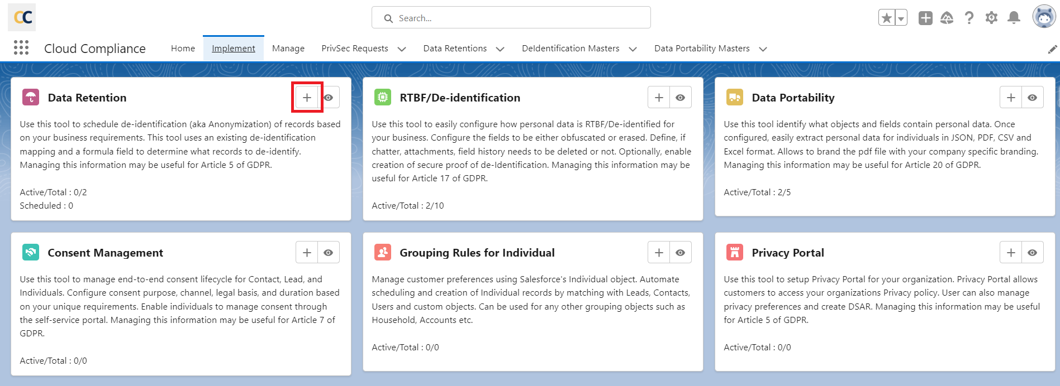
Task: View Data Retention records via eye icon
Action: (329, 98)
